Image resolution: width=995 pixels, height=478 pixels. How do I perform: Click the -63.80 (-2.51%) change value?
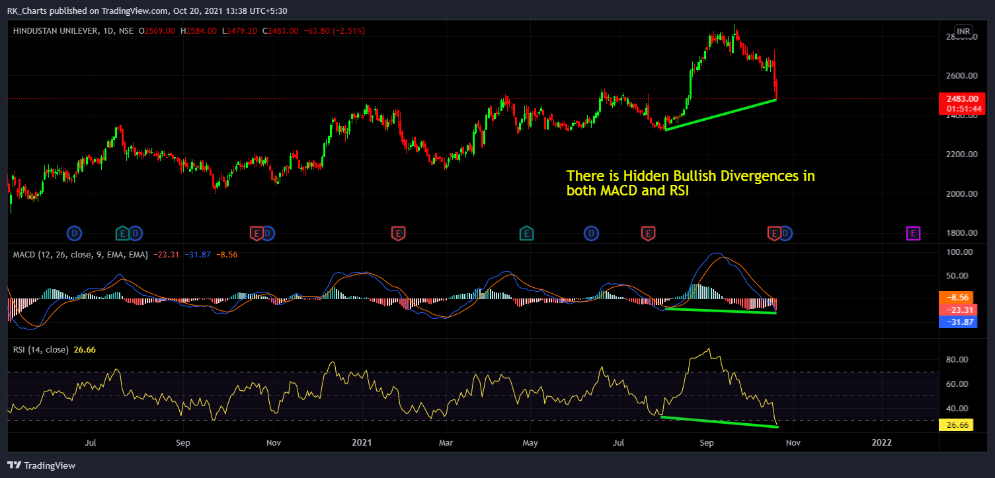(x=334, y=31)
